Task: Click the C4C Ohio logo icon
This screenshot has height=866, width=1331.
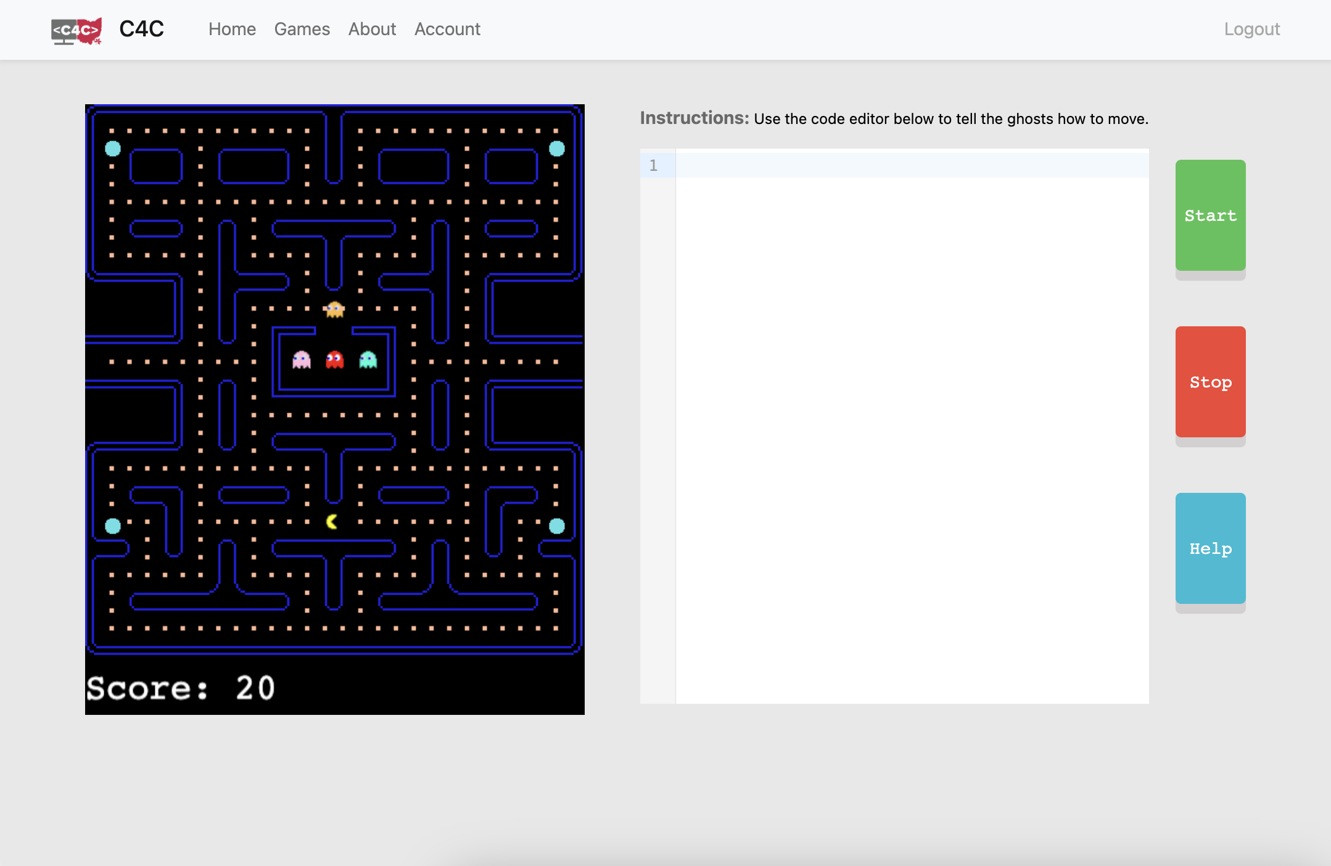Action: (76, 30)
